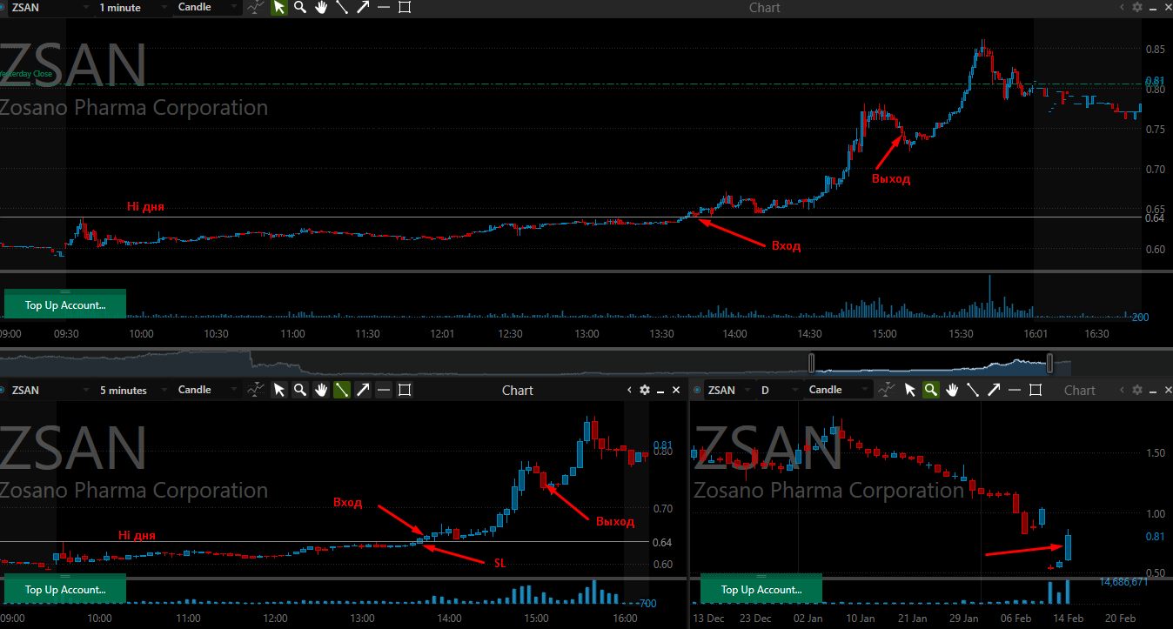Viewport: 1173px width, 629px height.
Task: Select arrow drawing tool in daily chart
Action: (994, 390)
